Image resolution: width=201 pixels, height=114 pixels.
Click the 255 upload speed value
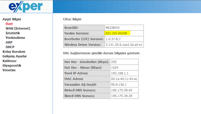[x=114, y=62]
